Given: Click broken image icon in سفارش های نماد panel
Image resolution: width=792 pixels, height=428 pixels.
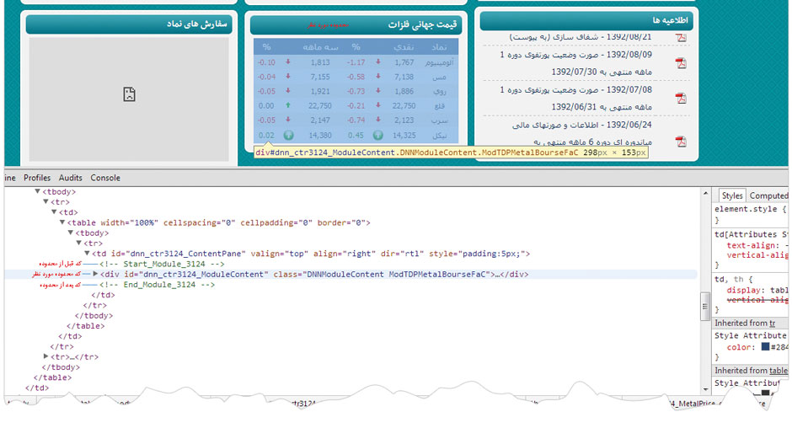Looking at the screenshot, I should click(129, 94).
